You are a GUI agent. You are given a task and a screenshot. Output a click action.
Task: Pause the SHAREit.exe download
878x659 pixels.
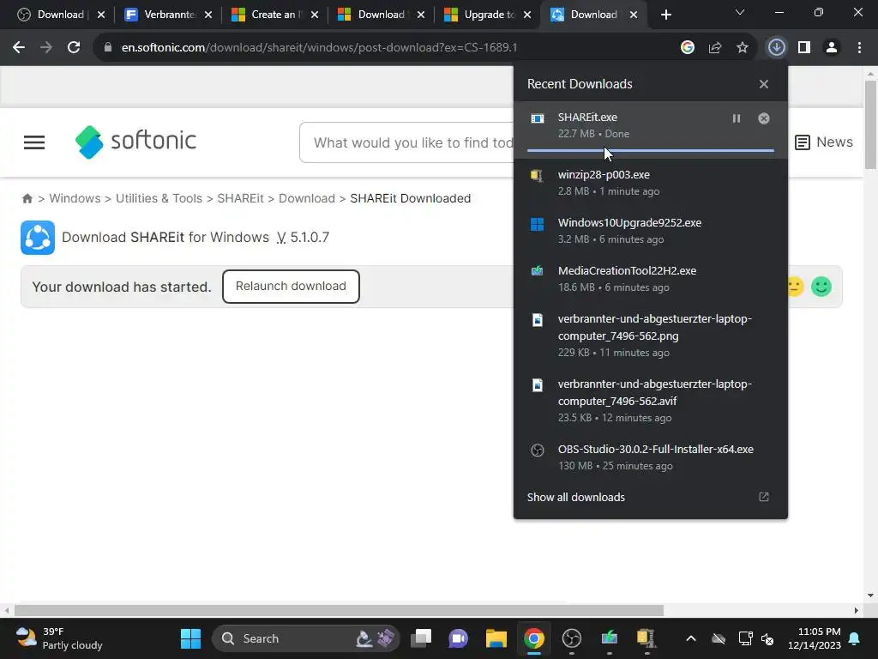(737, 118)
